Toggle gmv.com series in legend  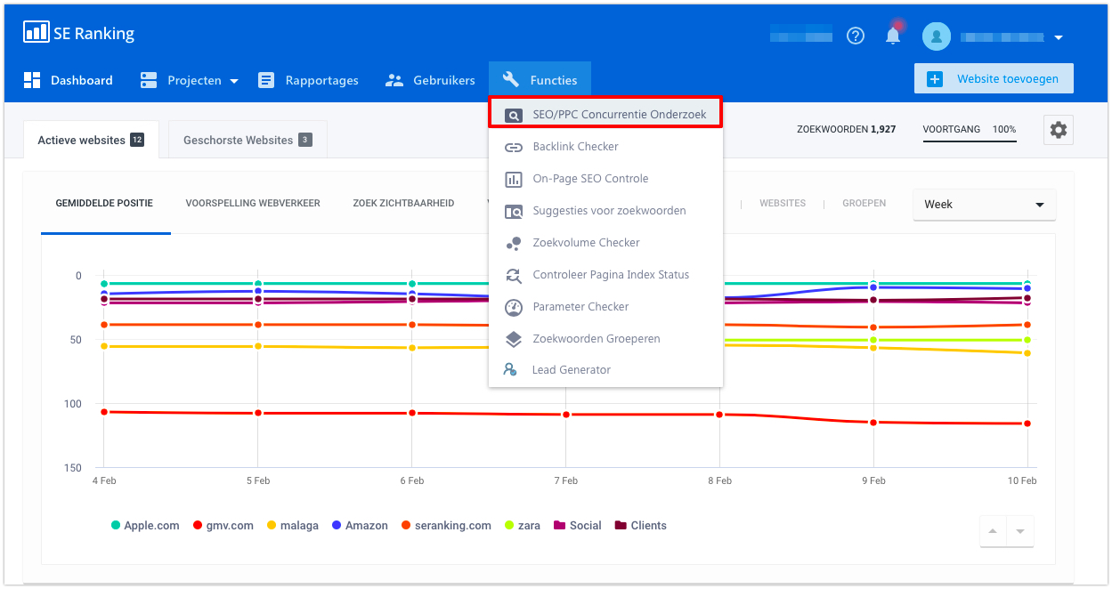pos(223,526)
